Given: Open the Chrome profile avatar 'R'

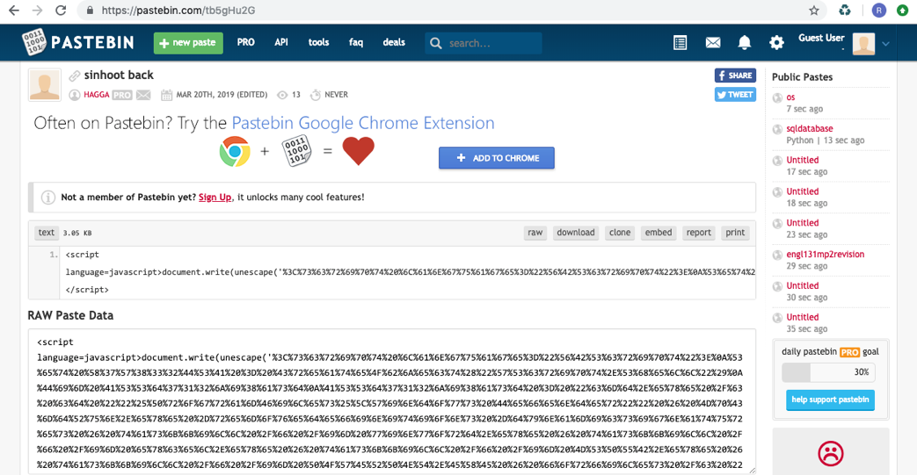Looking at the screenshot, I should point(878,11).
